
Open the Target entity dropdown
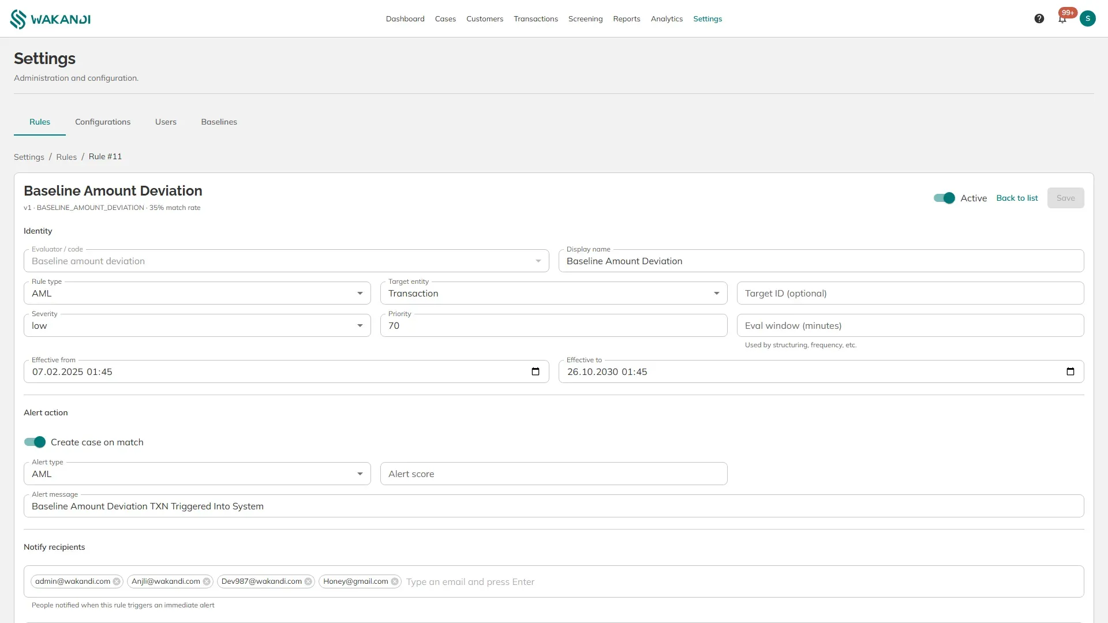(x=554, y=293)
